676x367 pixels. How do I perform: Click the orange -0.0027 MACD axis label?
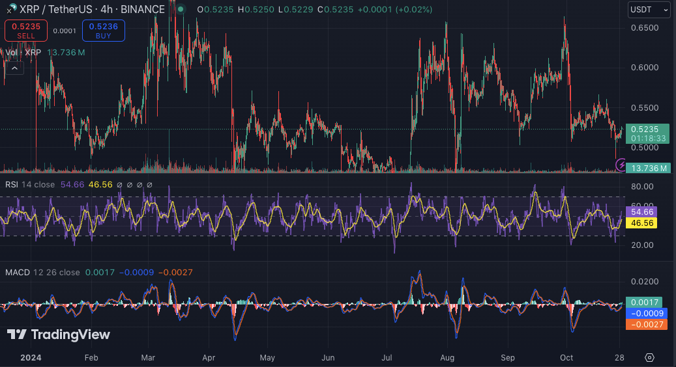(646, 325)
